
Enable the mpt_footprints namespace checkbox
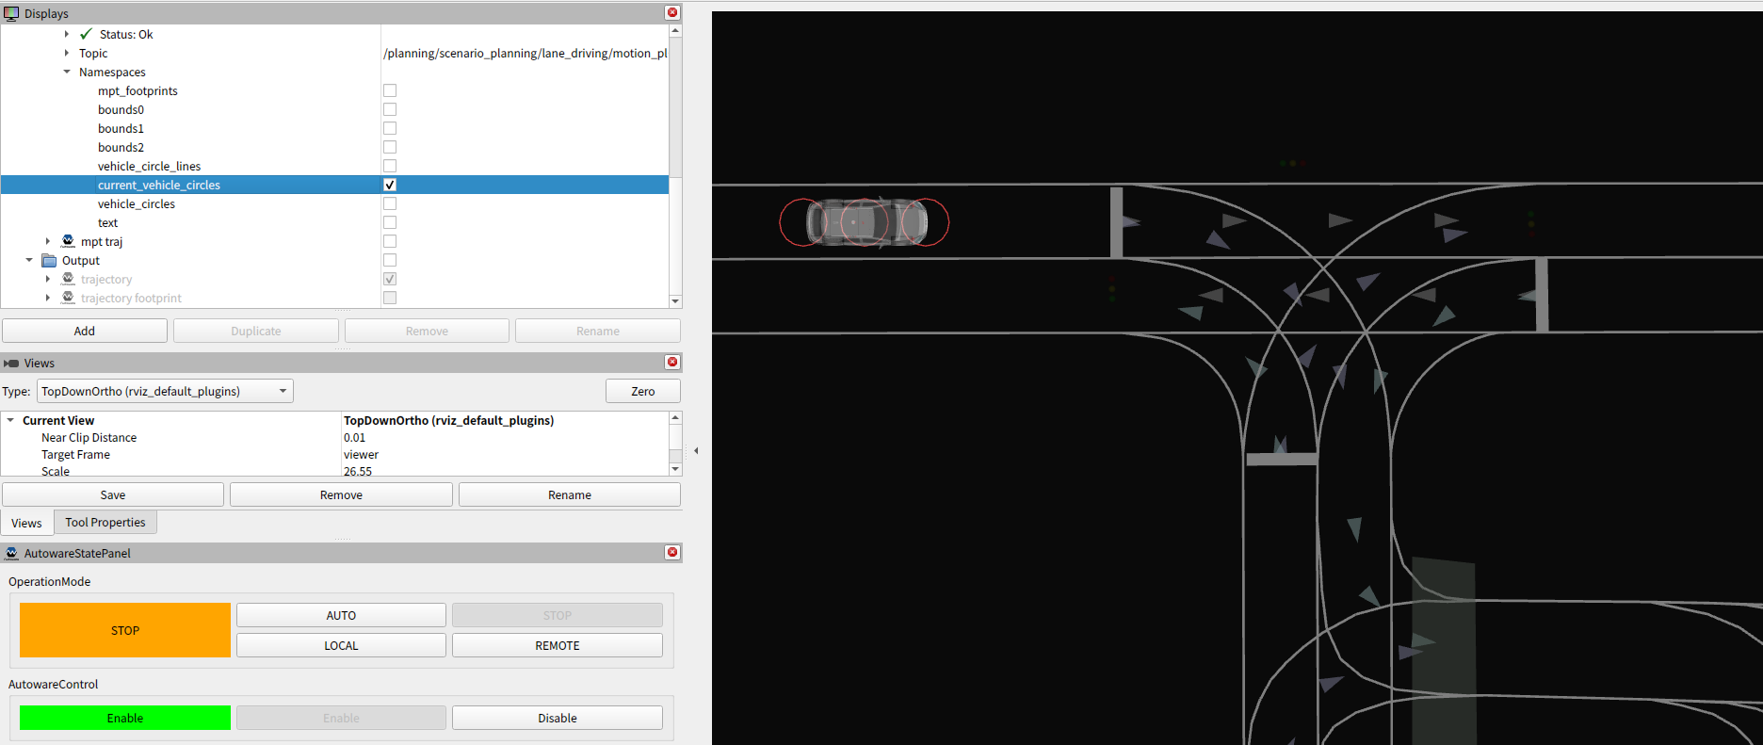[390, 90]
